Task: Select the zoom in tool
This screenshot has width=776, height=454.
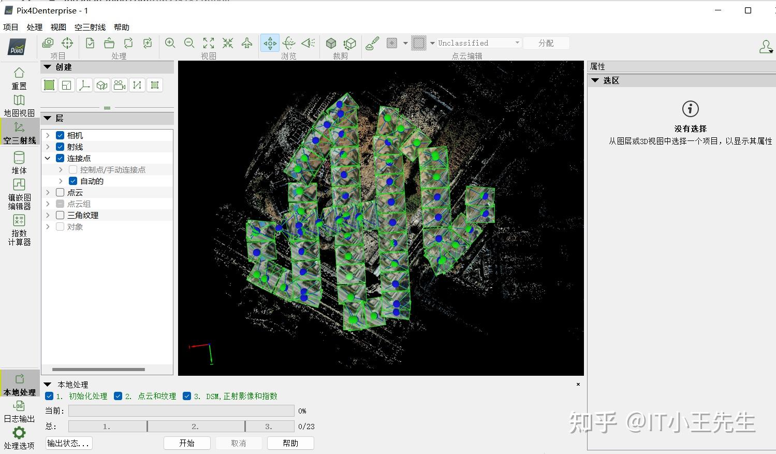Action: [x=170, y=43]
